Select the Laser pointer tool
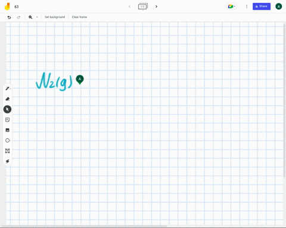Viewport: 286px width, 228px height. (7, 161)
